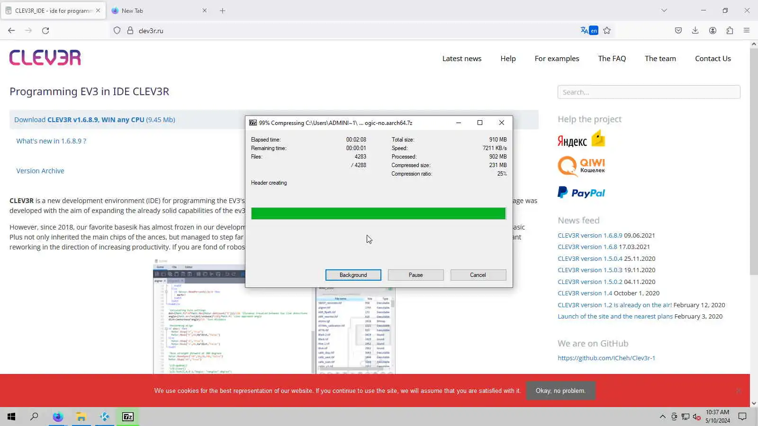Open Windows taskbar search
This screenshot has height=426, width=758.
pyautogui.click(x=34, y=417)
